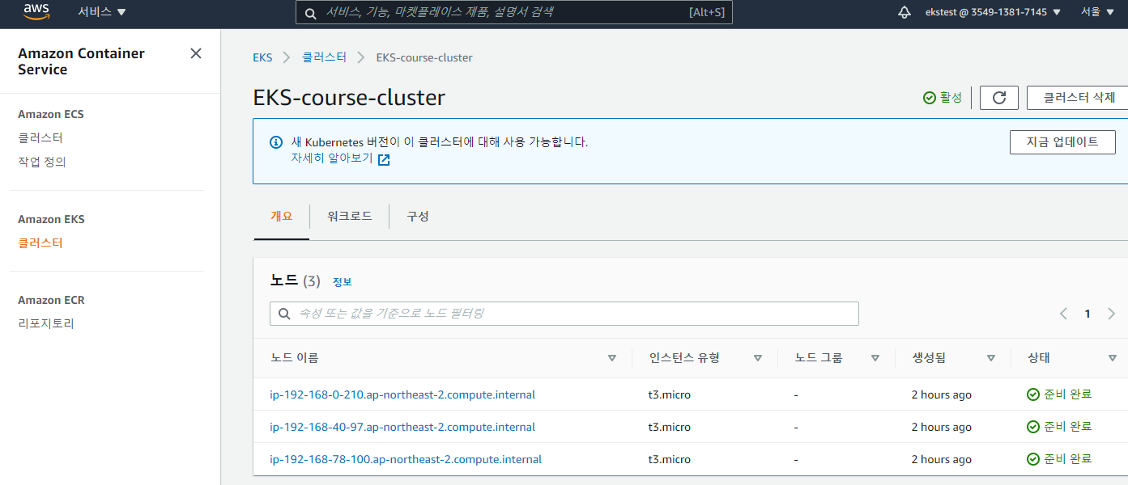Open the 서울 region dropdown

[x=1097, y=12]
